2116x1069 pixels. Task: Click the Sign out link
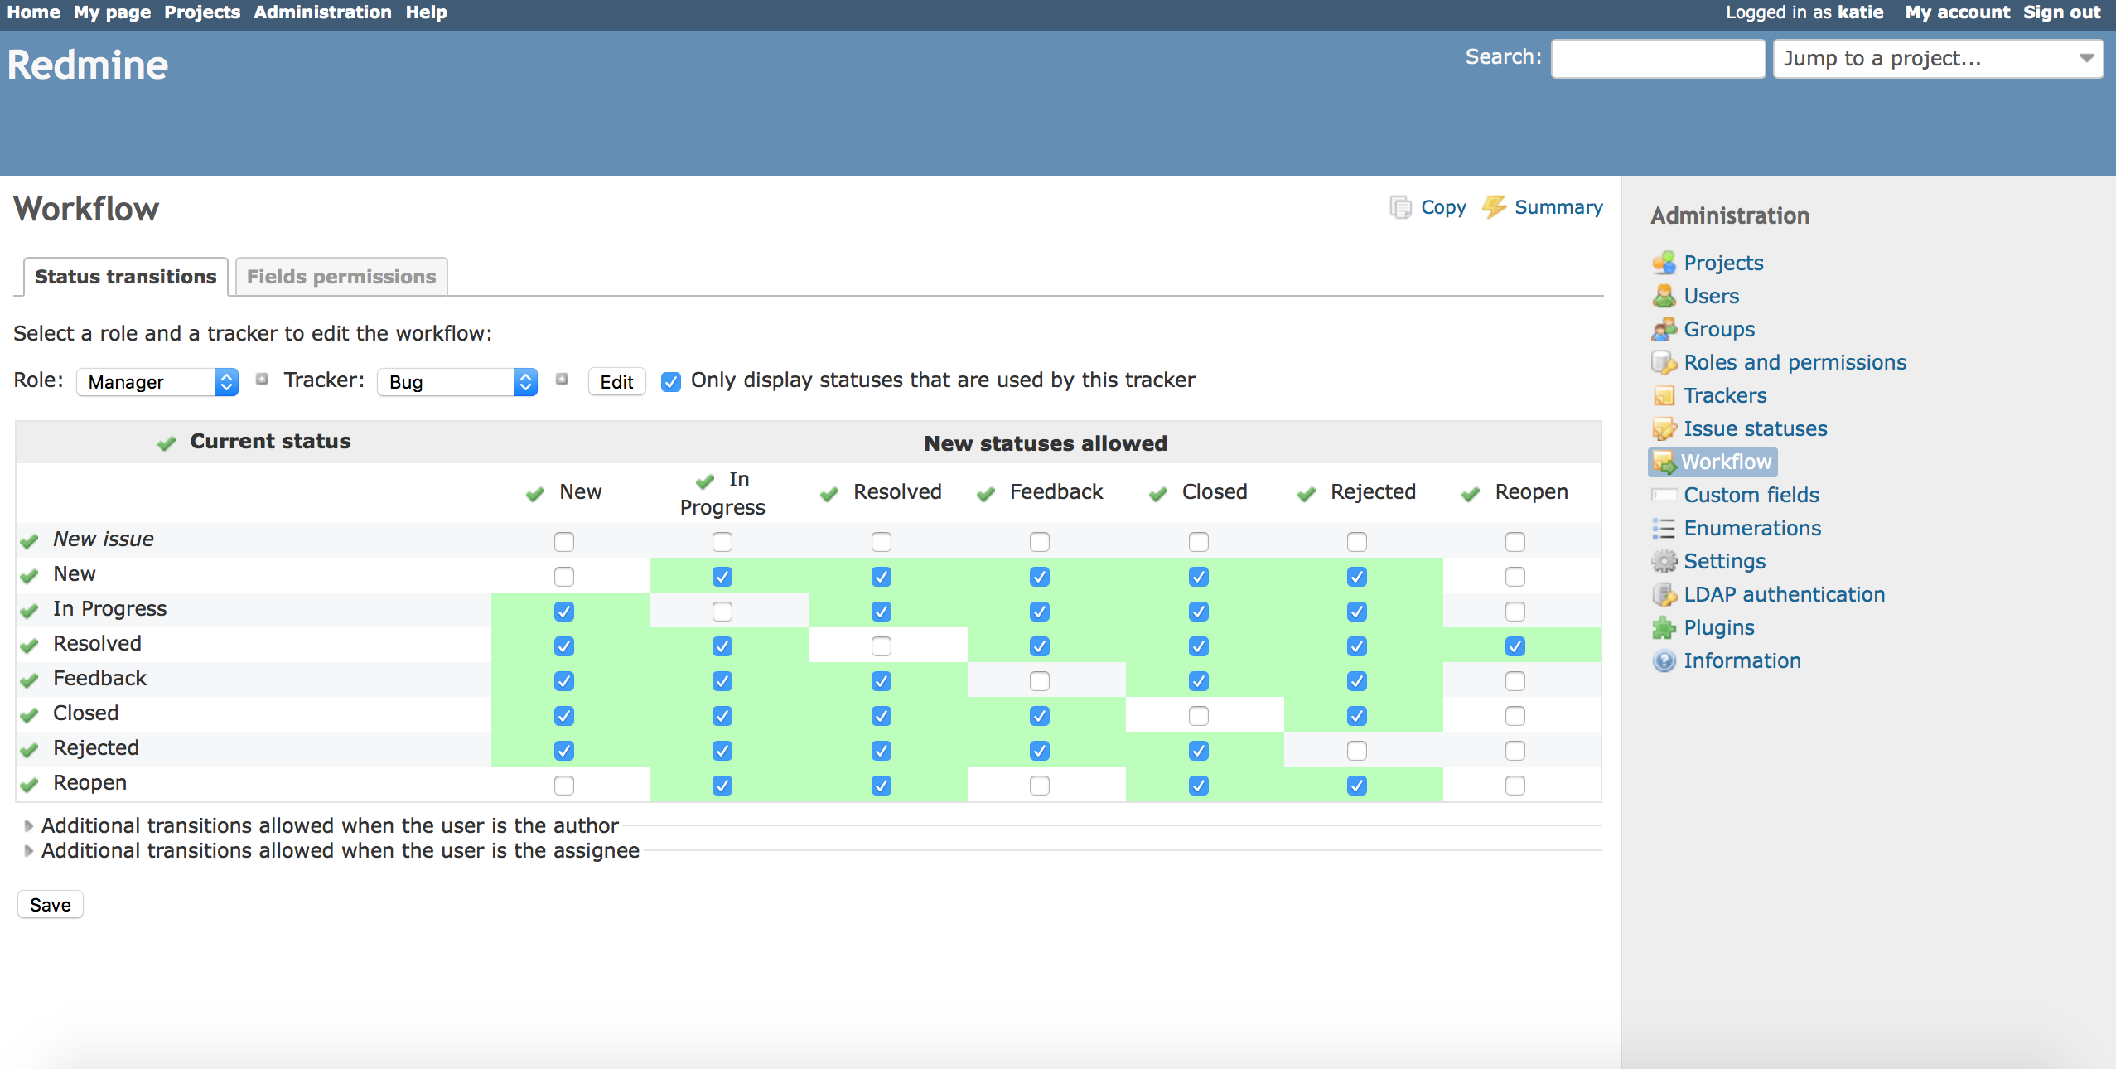[2061, 12]
